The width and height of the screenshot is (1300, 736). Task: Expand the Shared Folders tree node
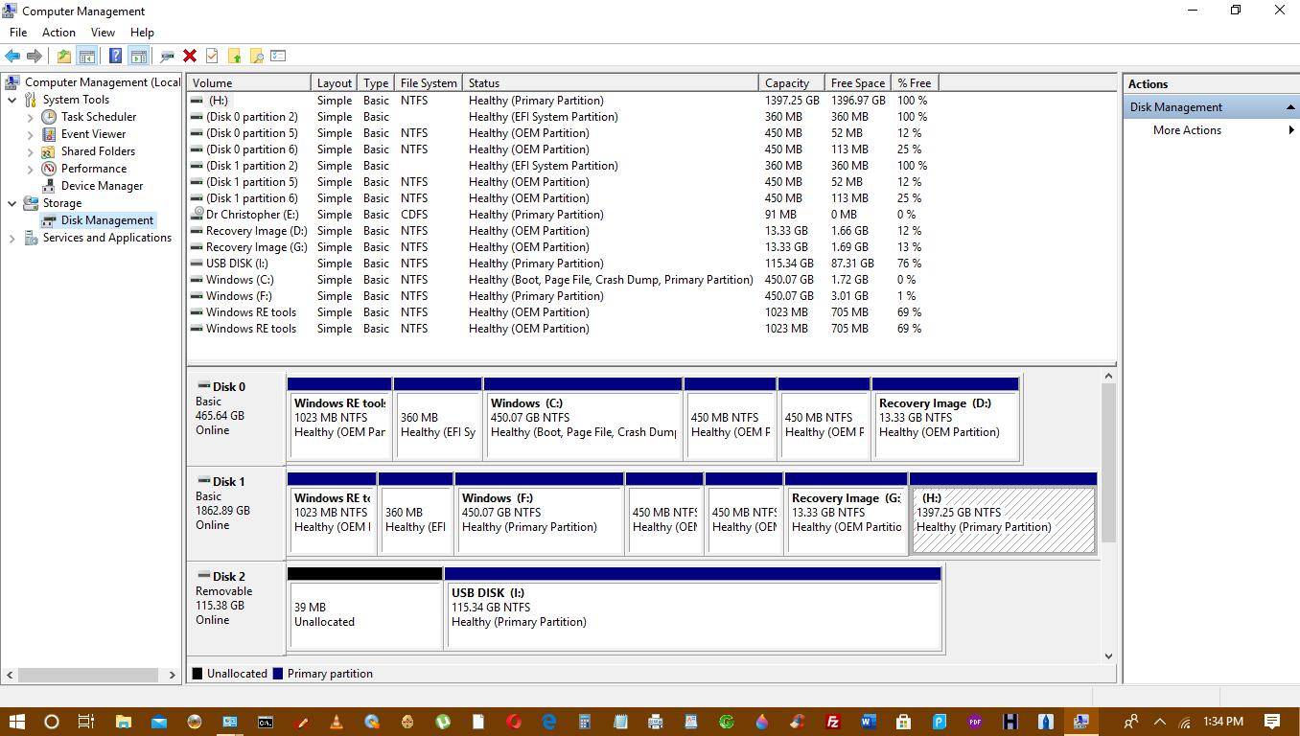pyautogui.click(x=30, y=151)
